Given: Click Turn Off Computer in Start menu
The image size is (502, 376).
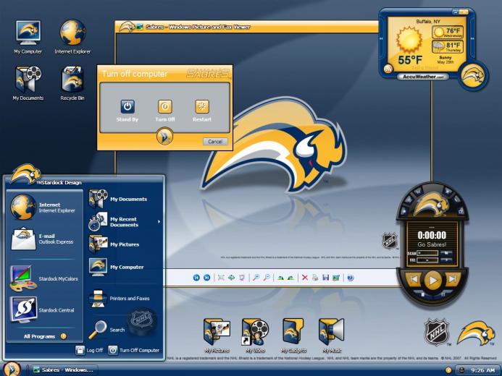Looking at the screenshot, I should (x=133, y=350).
